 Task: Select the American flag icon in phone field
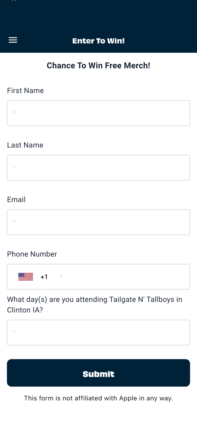[26, 276]
